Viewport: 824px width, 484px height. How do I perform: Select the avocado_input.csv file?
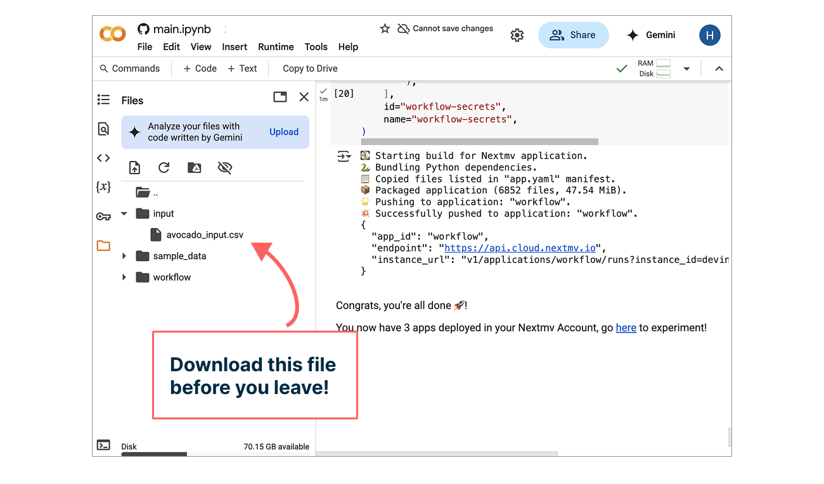pyautogui.click(x=197, y=234)
